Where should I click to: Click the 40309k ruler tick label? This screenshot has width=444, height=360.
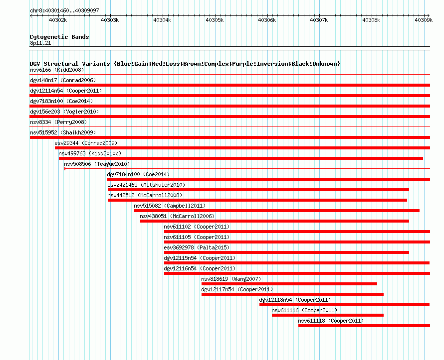coord(424,20)
